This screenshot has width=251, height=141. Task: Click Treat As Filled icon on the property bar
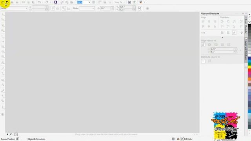[140, 8]
